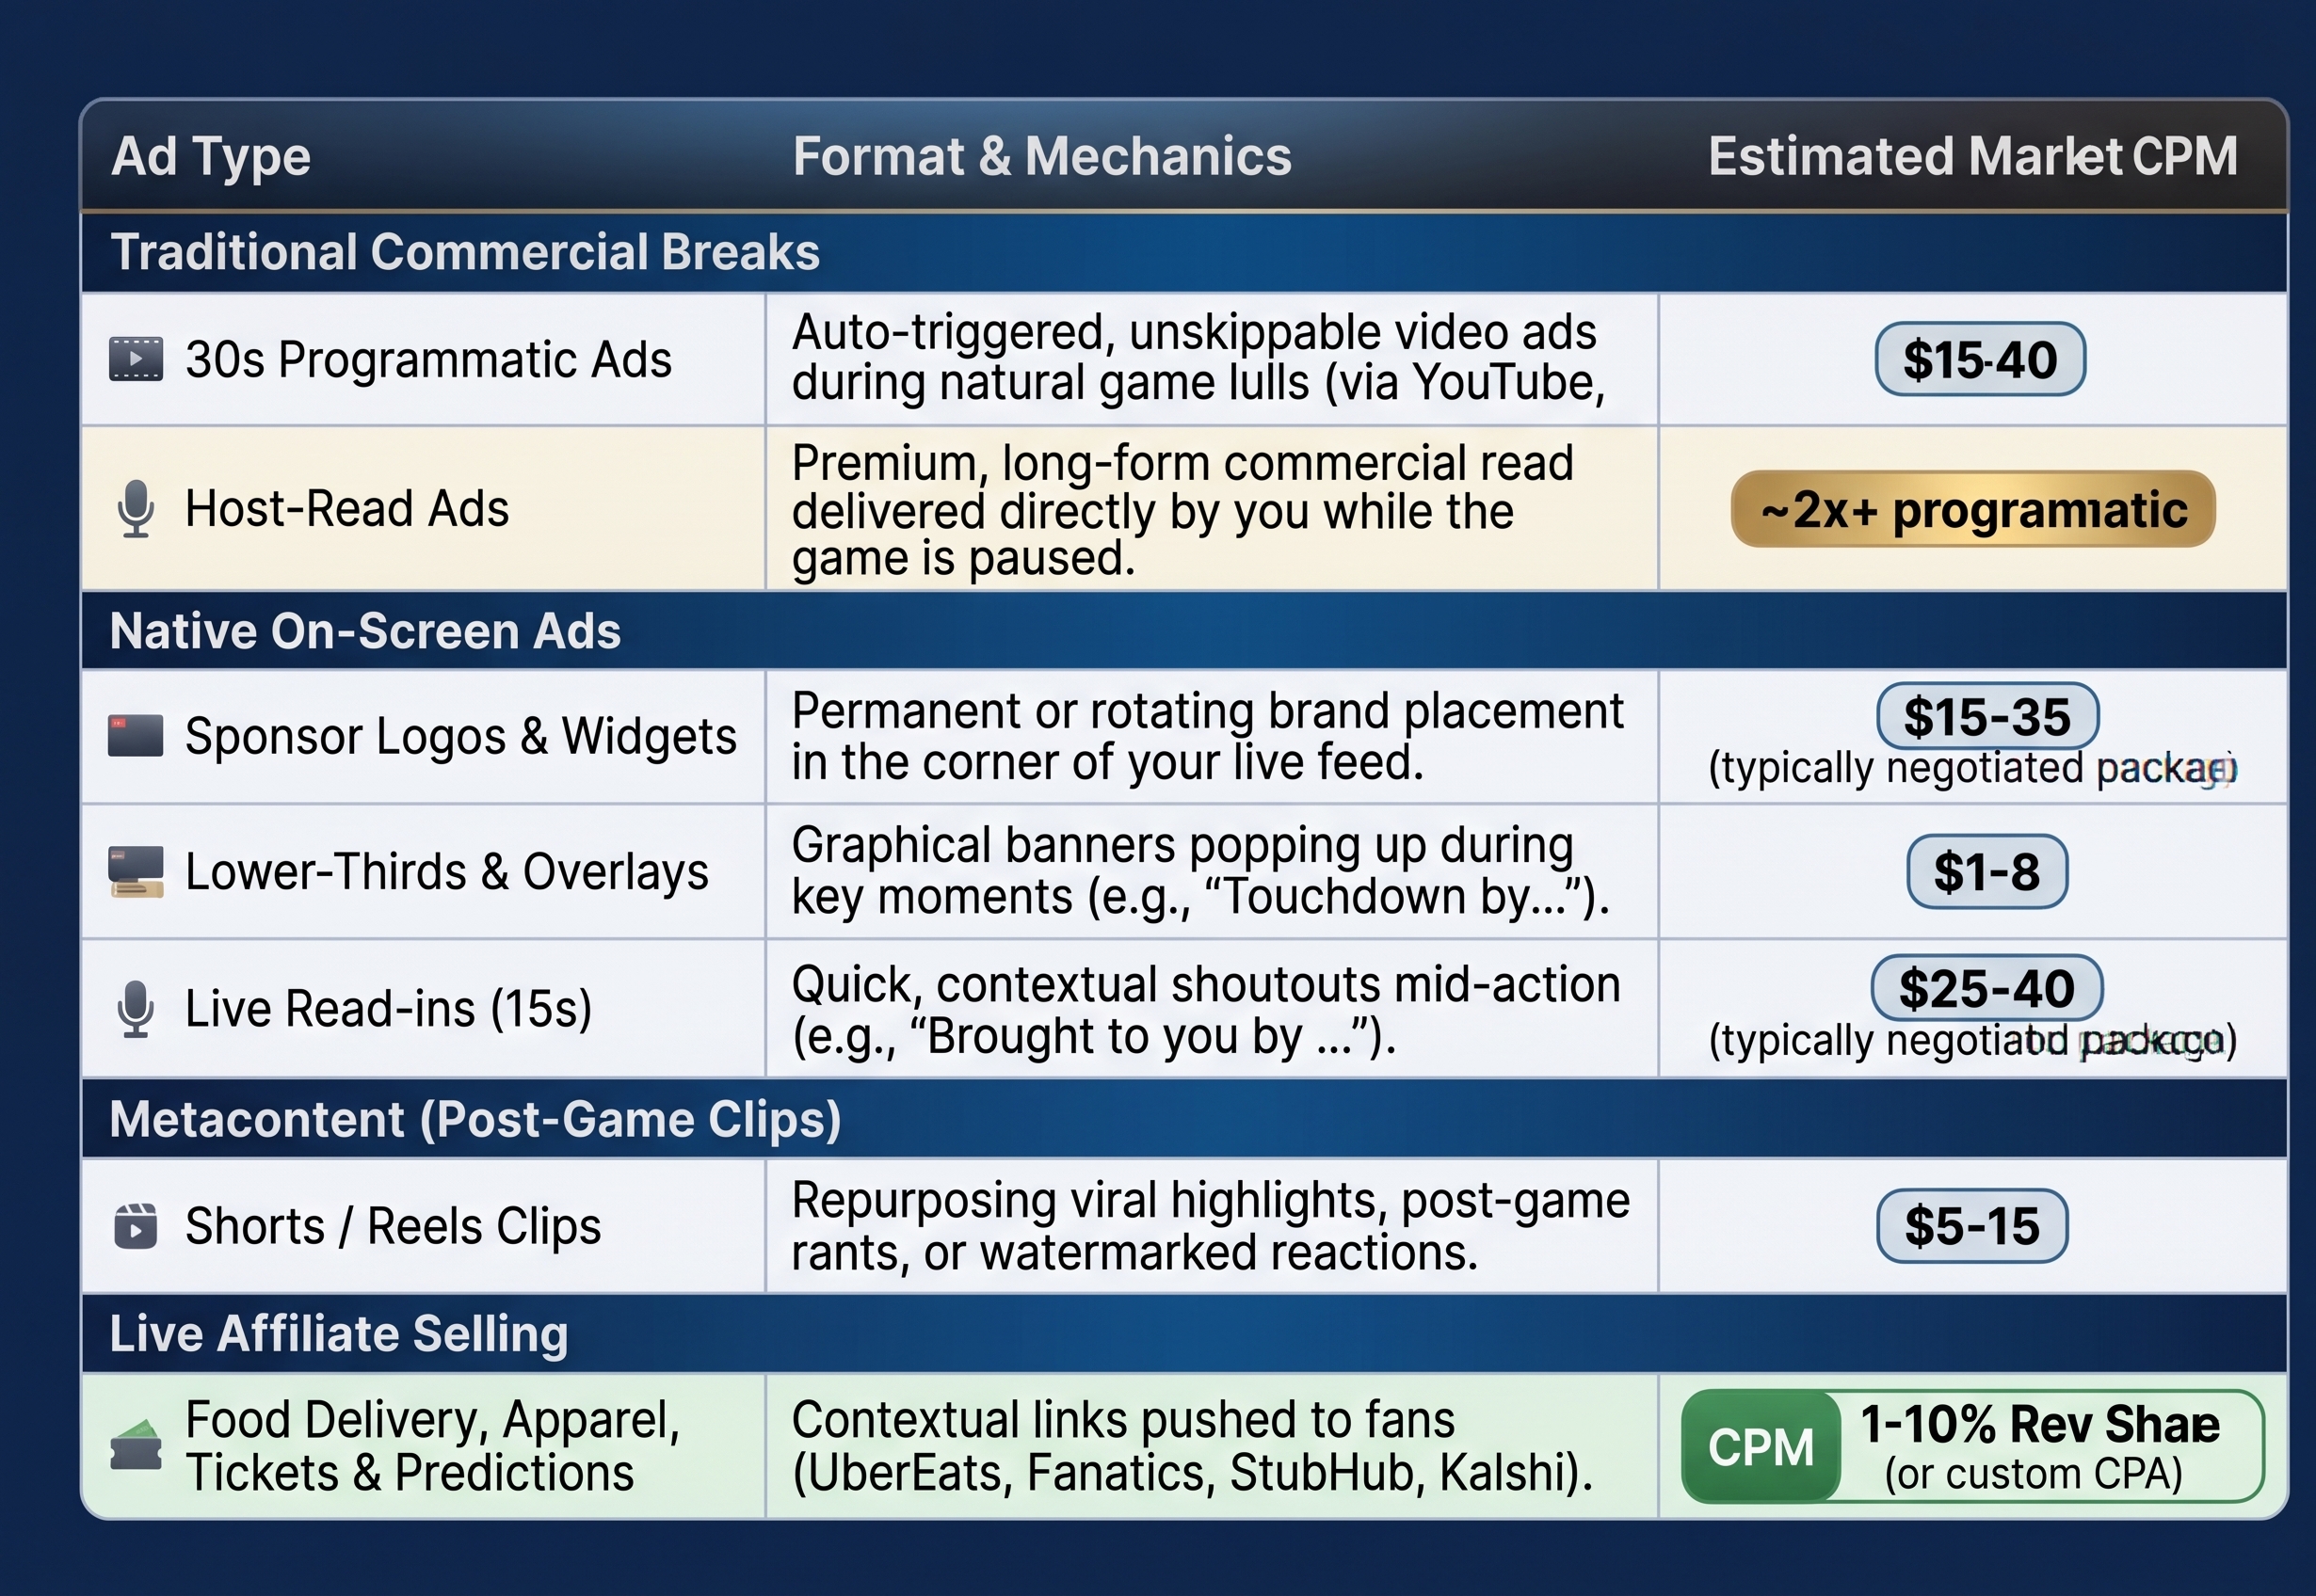Click the video icon beside 30s Programmatic Ads
This screenshot has width=2316, height=1596.
click(x=135, y=359)
